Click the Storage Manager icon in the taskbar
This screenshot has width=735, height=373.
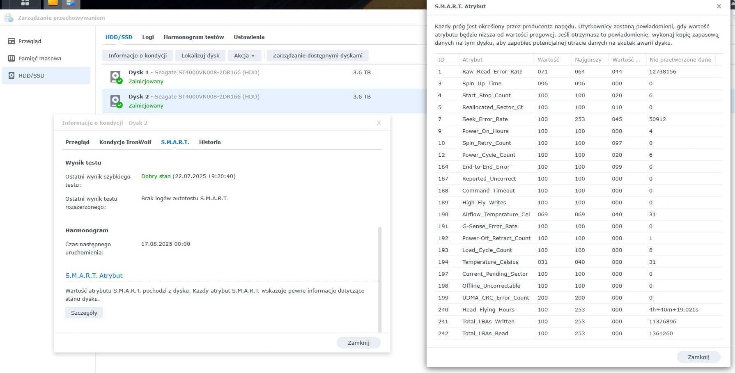coord(71,3)
